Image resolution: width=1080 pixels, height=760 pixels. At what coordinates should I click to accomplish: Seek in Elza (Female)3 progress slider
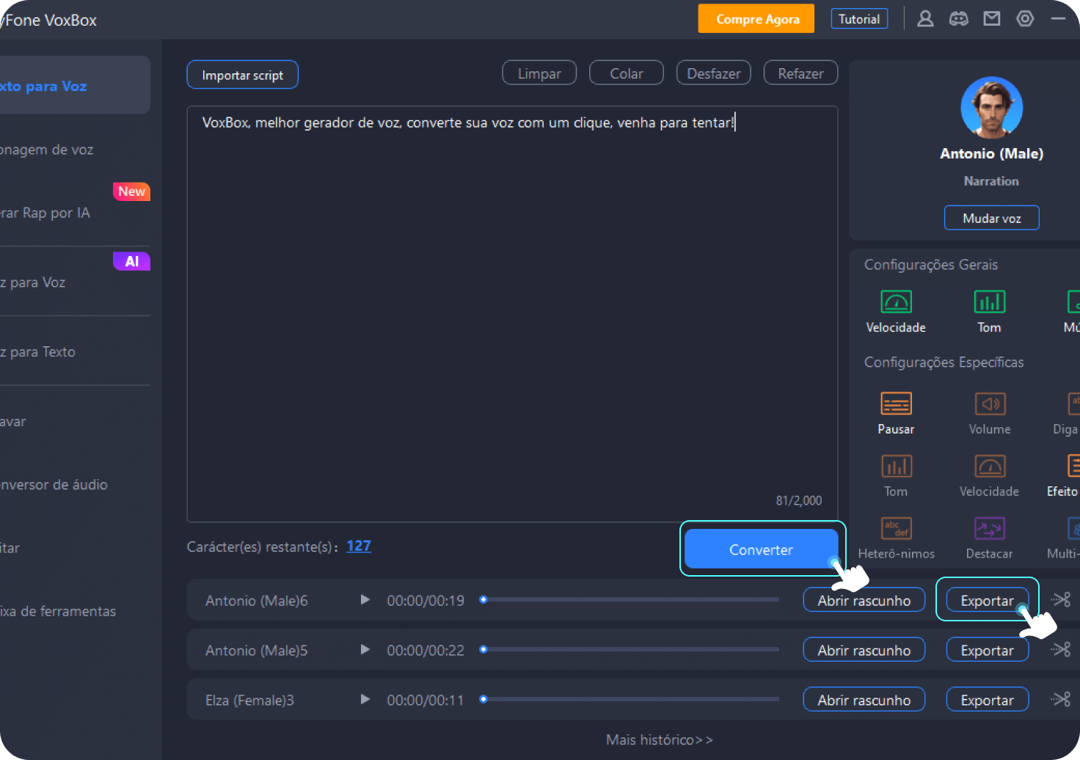point(630,699)
